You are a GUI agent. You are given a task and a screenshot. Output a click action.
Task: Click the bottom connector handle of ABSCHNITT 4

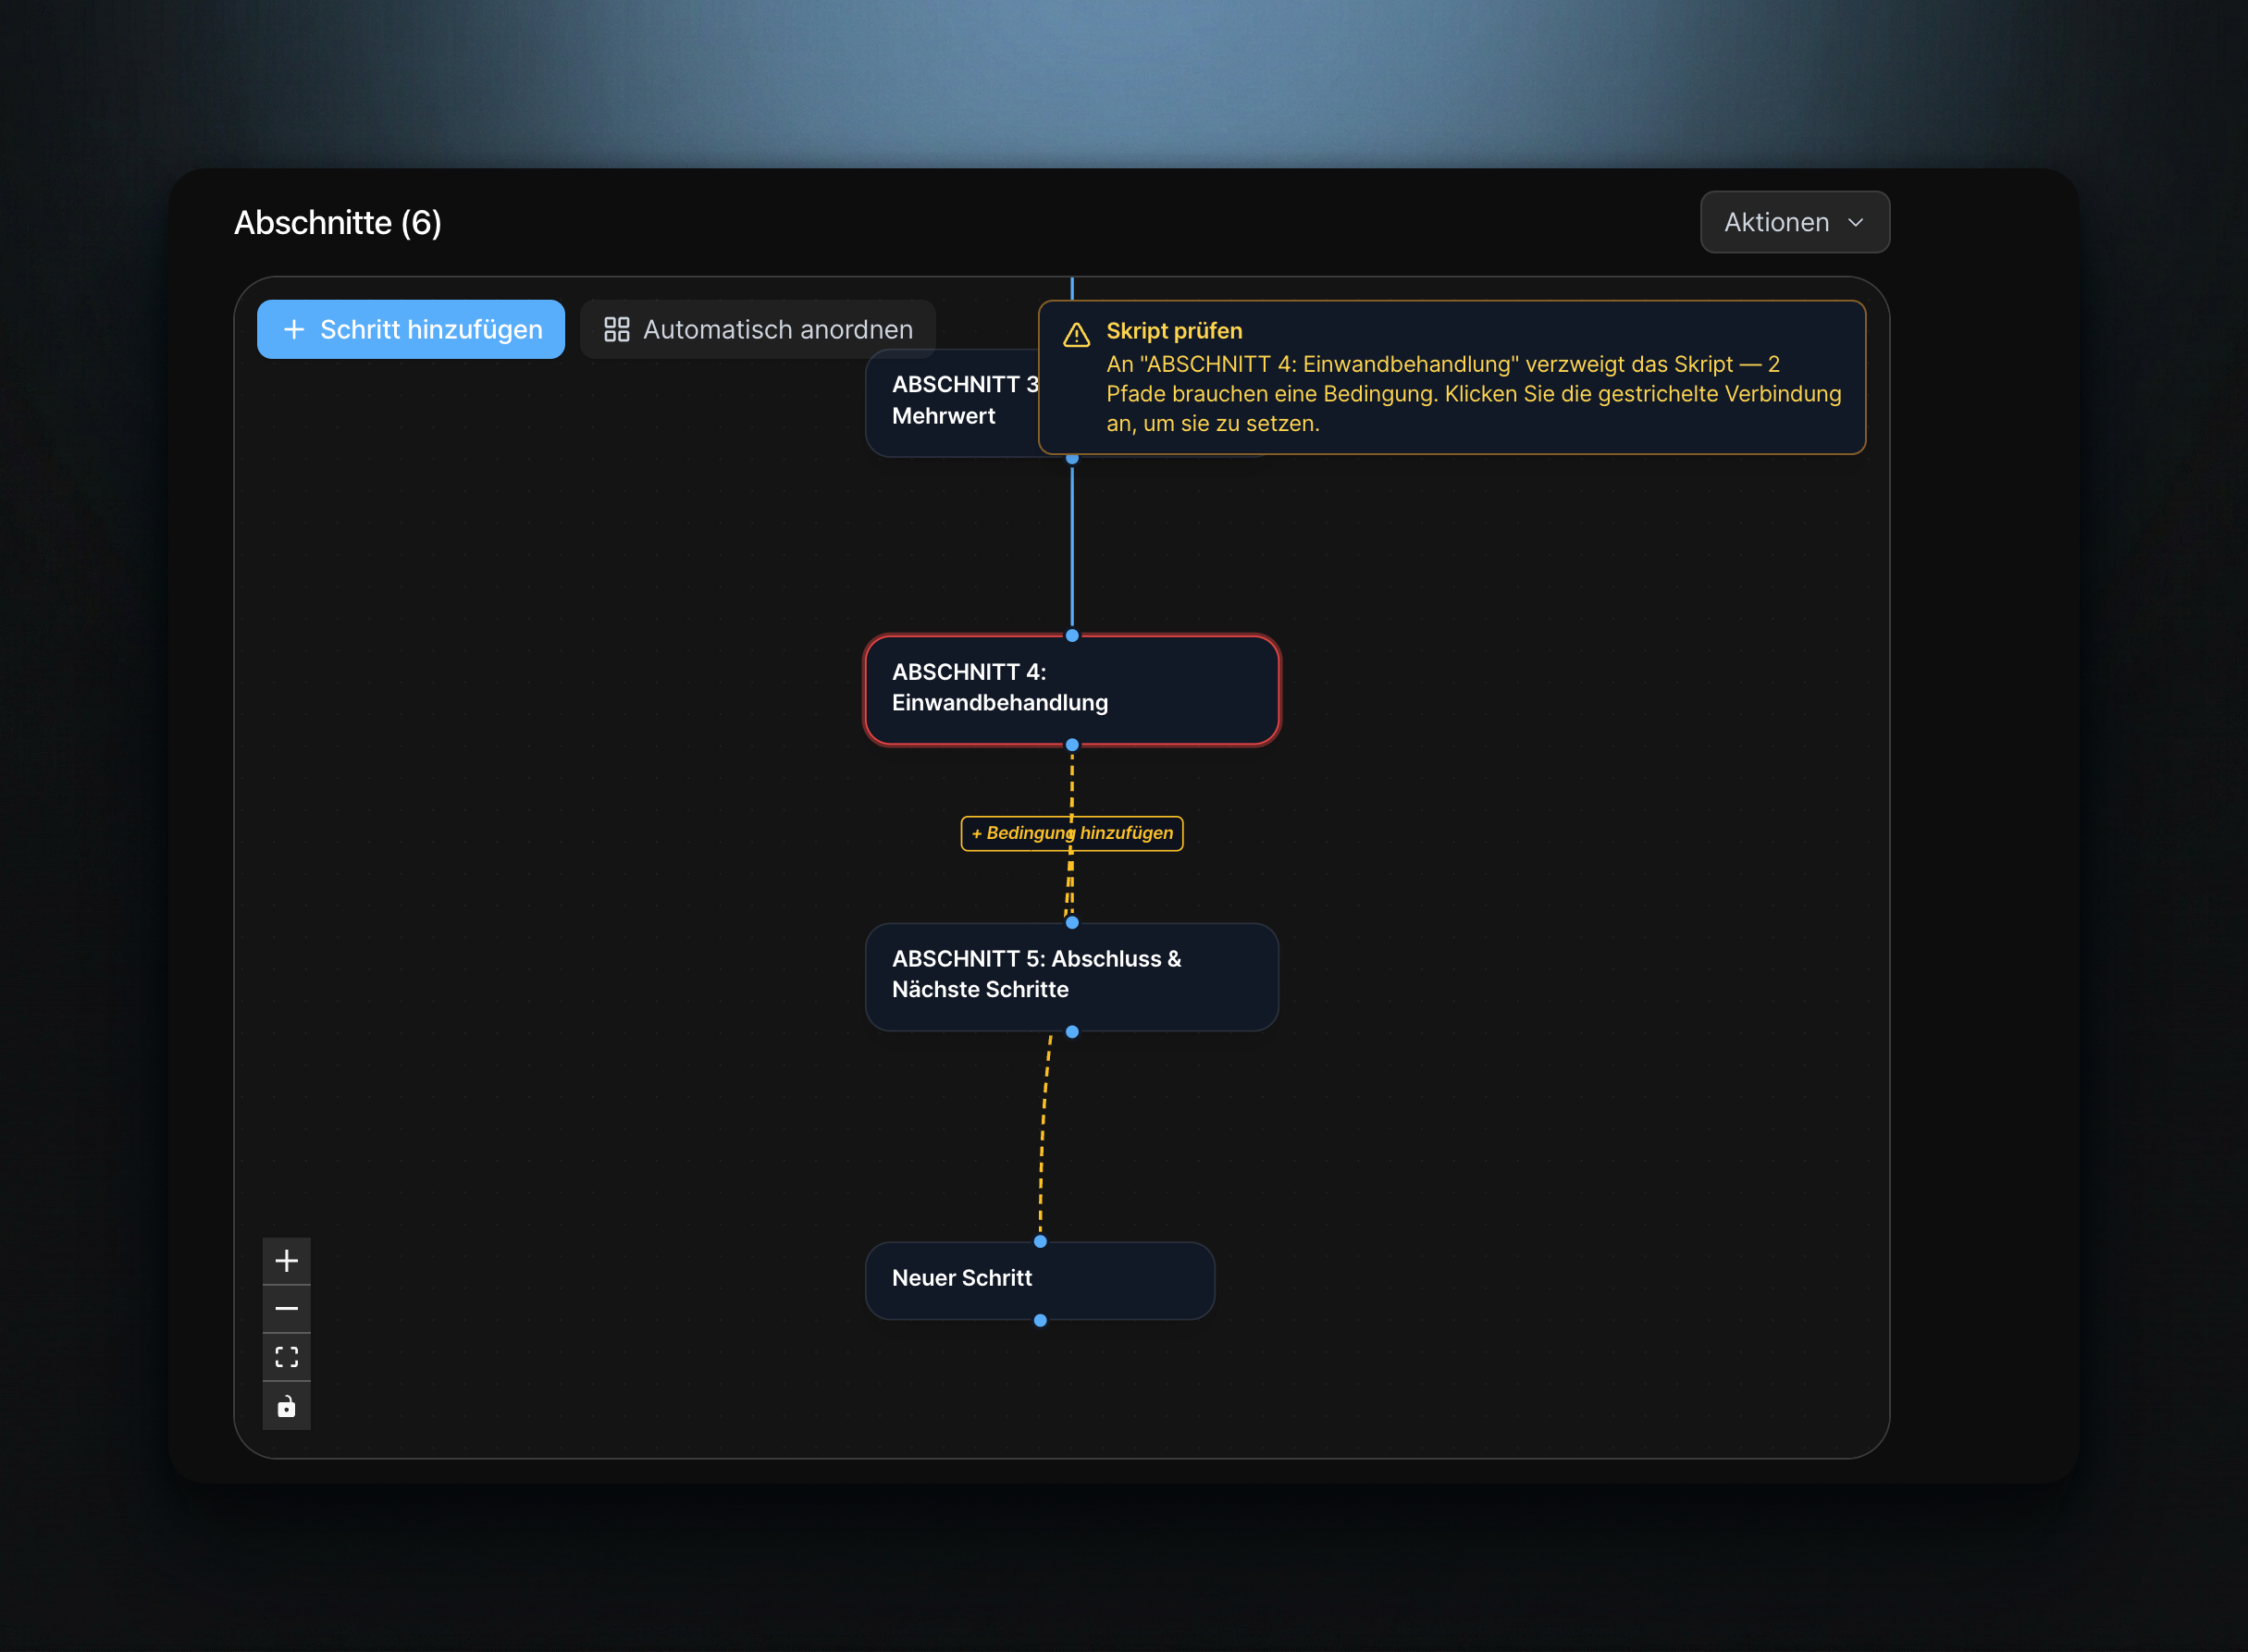(x=1072, y=745)
